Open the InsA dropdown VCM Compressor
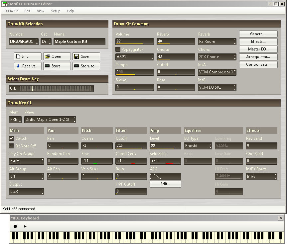The image size is (287, 245). tap(217, 72)
